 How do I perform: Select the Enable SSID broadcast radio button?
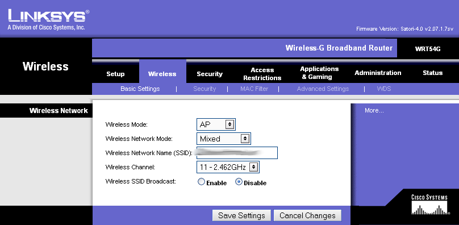coord(201,182)
